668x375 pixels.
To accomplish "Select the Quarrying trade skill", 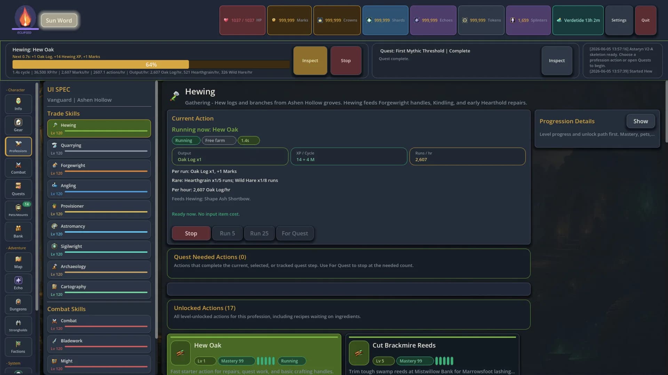I will (x=99, y=149).
